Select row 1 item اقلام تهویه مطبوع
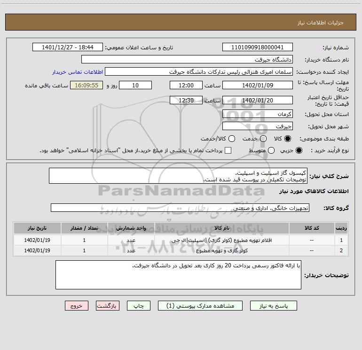 tap(221, 240)
